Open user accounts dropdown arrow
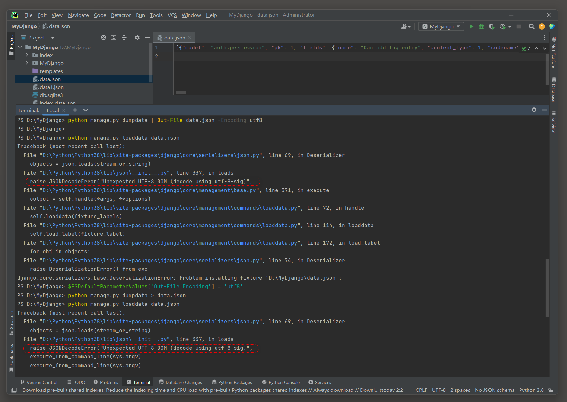Image resolution: width=567 pixels, height=402 pixels. coord(409,27)
